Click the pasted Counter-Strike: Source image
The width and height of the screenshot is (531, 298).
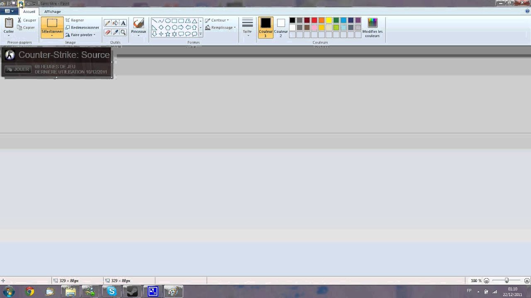57,62
